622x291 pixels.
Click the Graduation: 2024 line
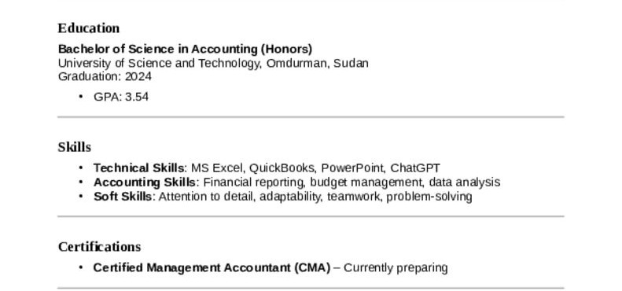pyautogui.click(x=105, y=76)
